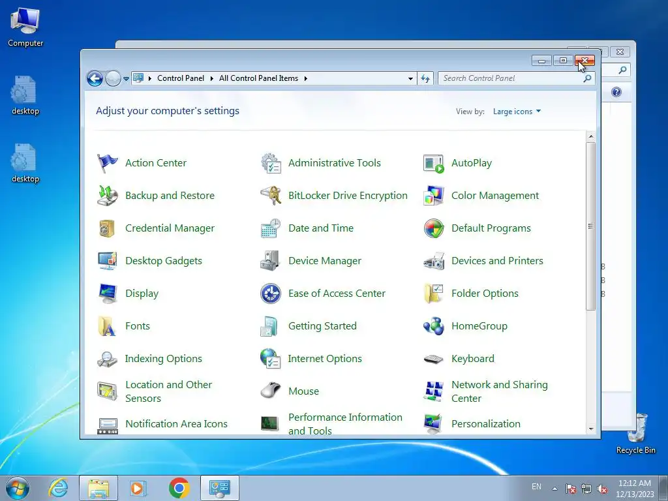Open the Device Manager link text
This screenshot has height=501, width=668.
(x=325, y=261)
